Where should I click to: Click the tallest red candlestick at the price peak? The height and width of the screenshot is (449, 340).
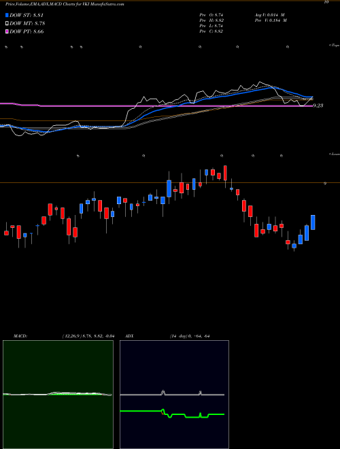pyautogui.click(x=225, y=173)
